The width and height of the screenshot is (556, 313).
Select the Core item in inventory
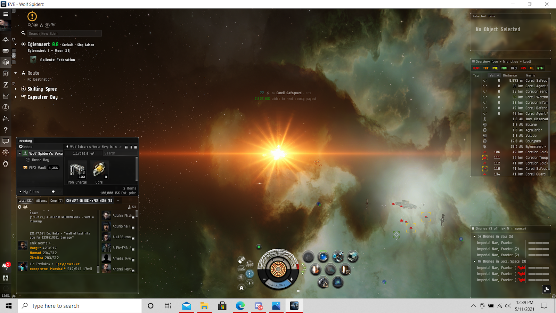pos(99,172)
